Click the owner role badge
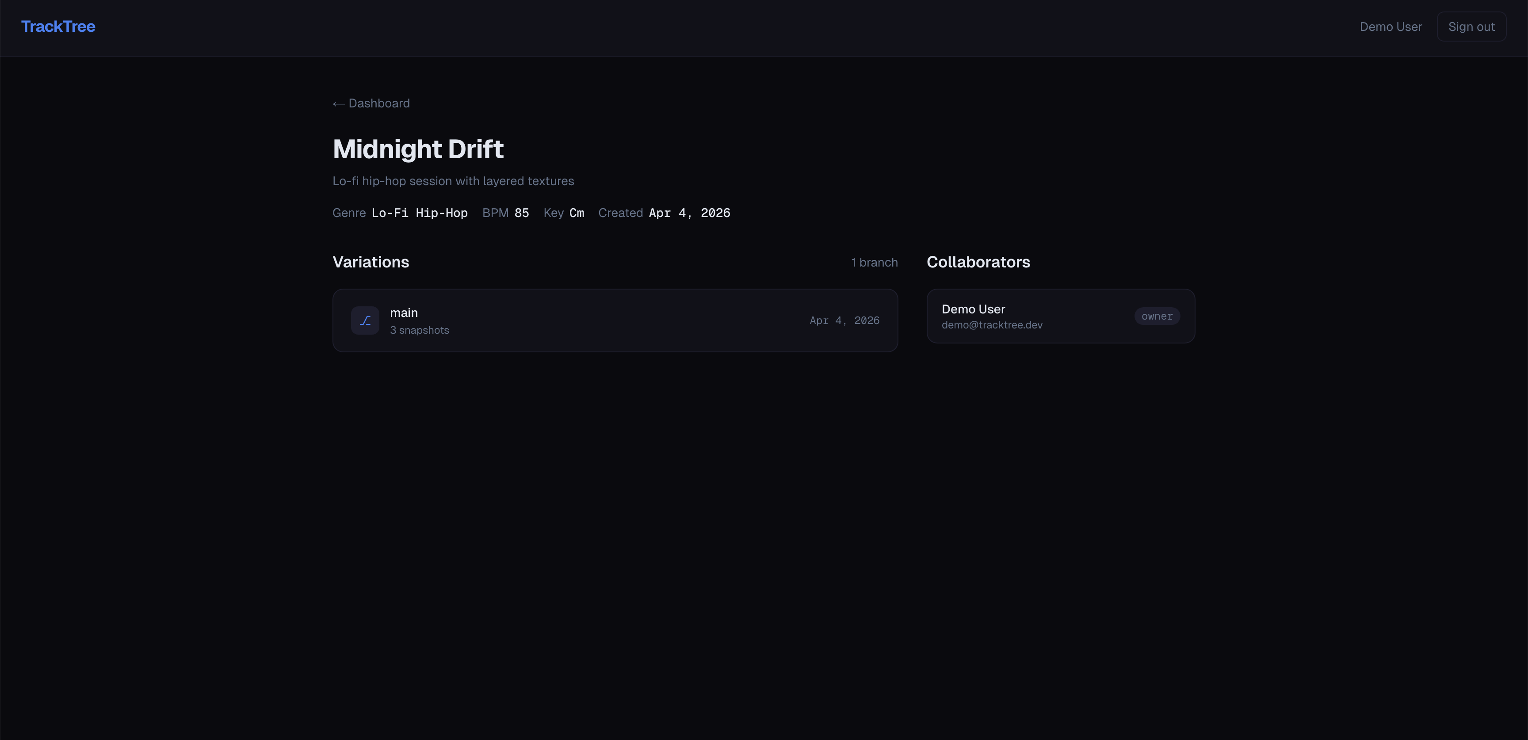Screen dimensions: 1528x740 pos(1156,316)
